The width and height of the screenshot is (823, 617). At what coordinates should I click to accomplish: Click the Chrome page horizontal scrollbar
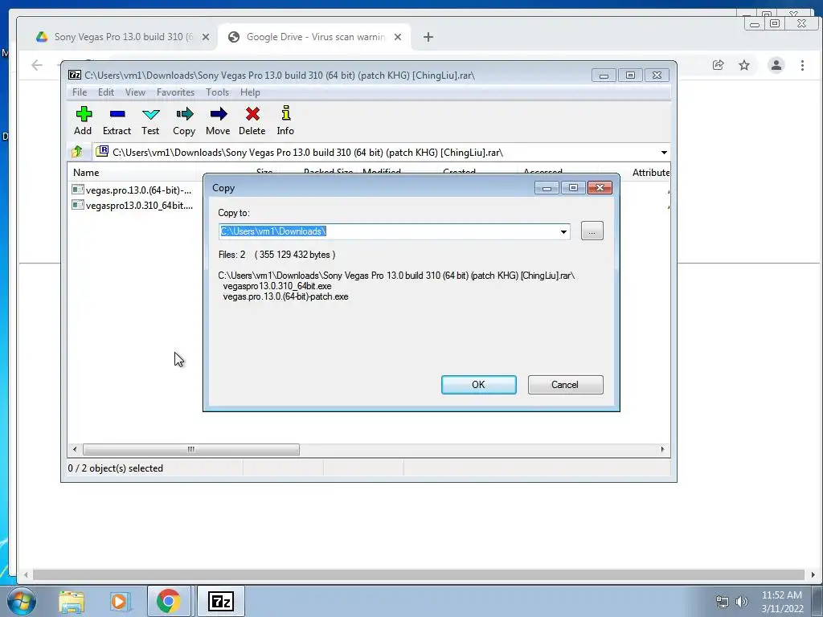click(x=418, y=575)
